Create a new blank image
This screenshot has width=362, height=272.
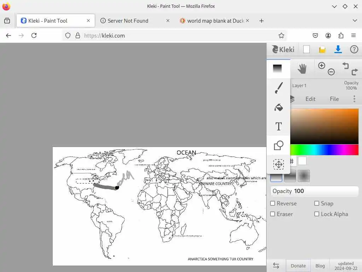[x=306, y=49]
